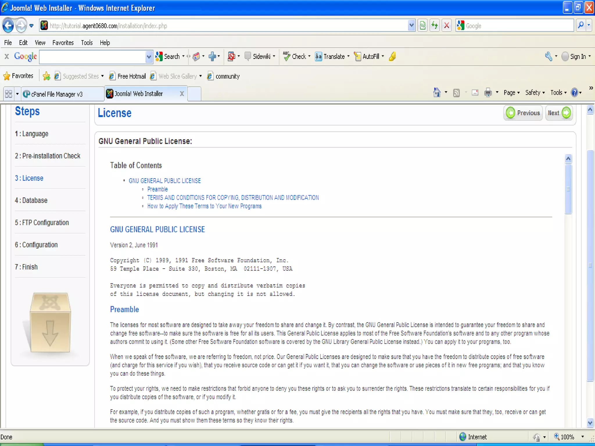Open the Quick Tabs grid icon
The height and width of the screenshot is (446, 595).
9,94
